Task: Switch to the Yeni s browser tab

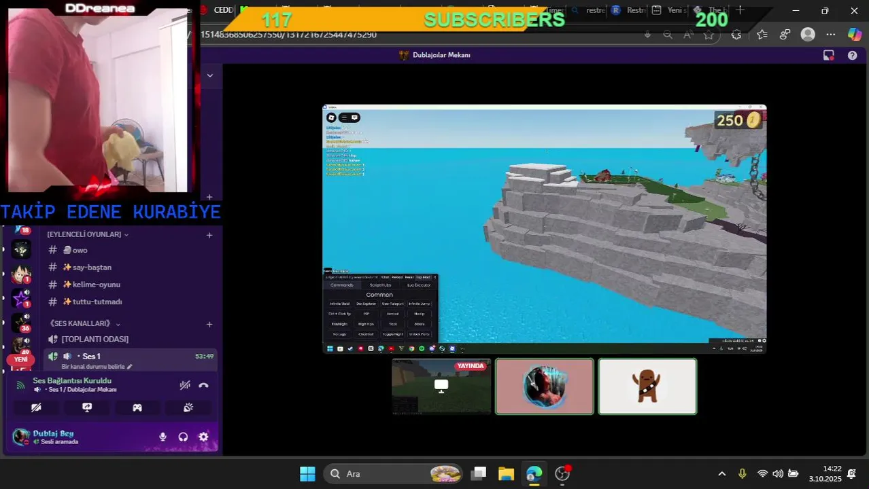Action: [668, 10]
